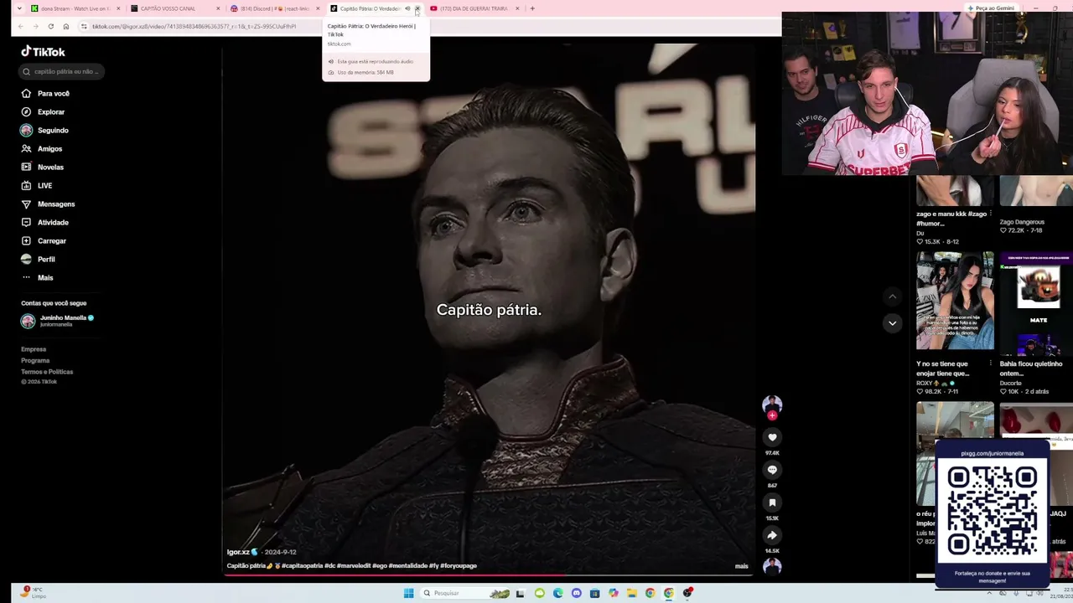Open the Seguindo feed
Screen dimensions: 1073x603
coord(53,131)
